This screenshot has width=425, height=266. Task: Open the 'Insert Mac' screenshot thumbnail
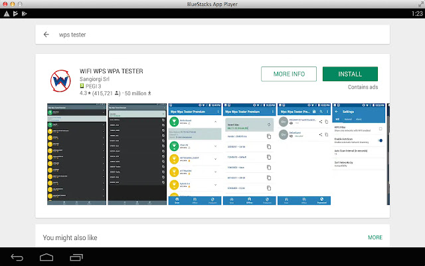[250, 154]
